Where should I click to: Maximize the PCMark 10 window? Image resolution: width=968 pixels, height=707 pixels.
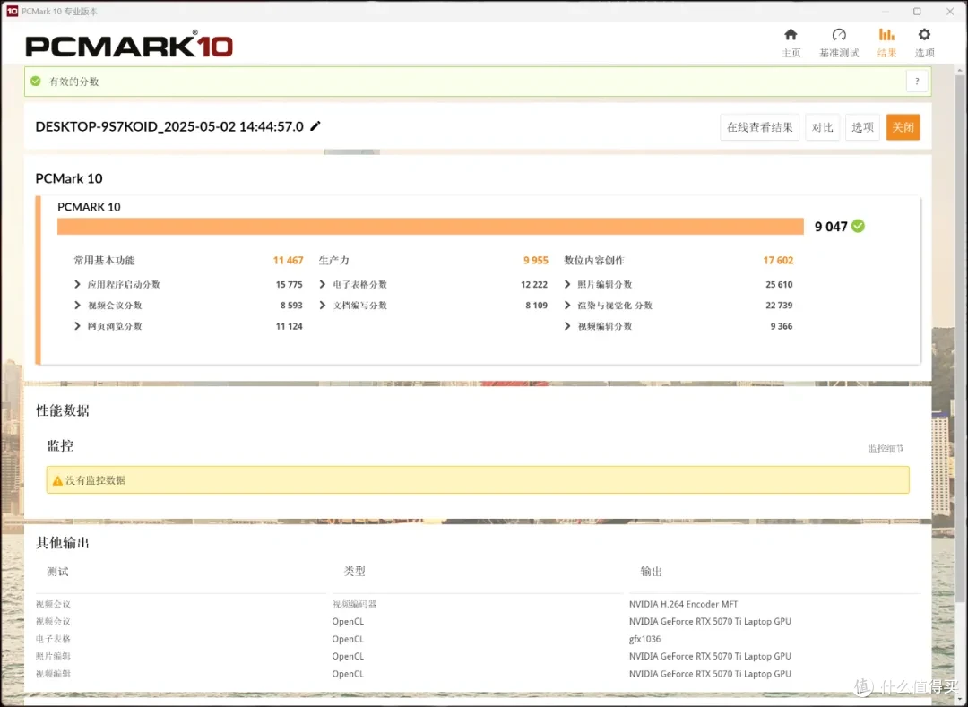click(918, 11)
